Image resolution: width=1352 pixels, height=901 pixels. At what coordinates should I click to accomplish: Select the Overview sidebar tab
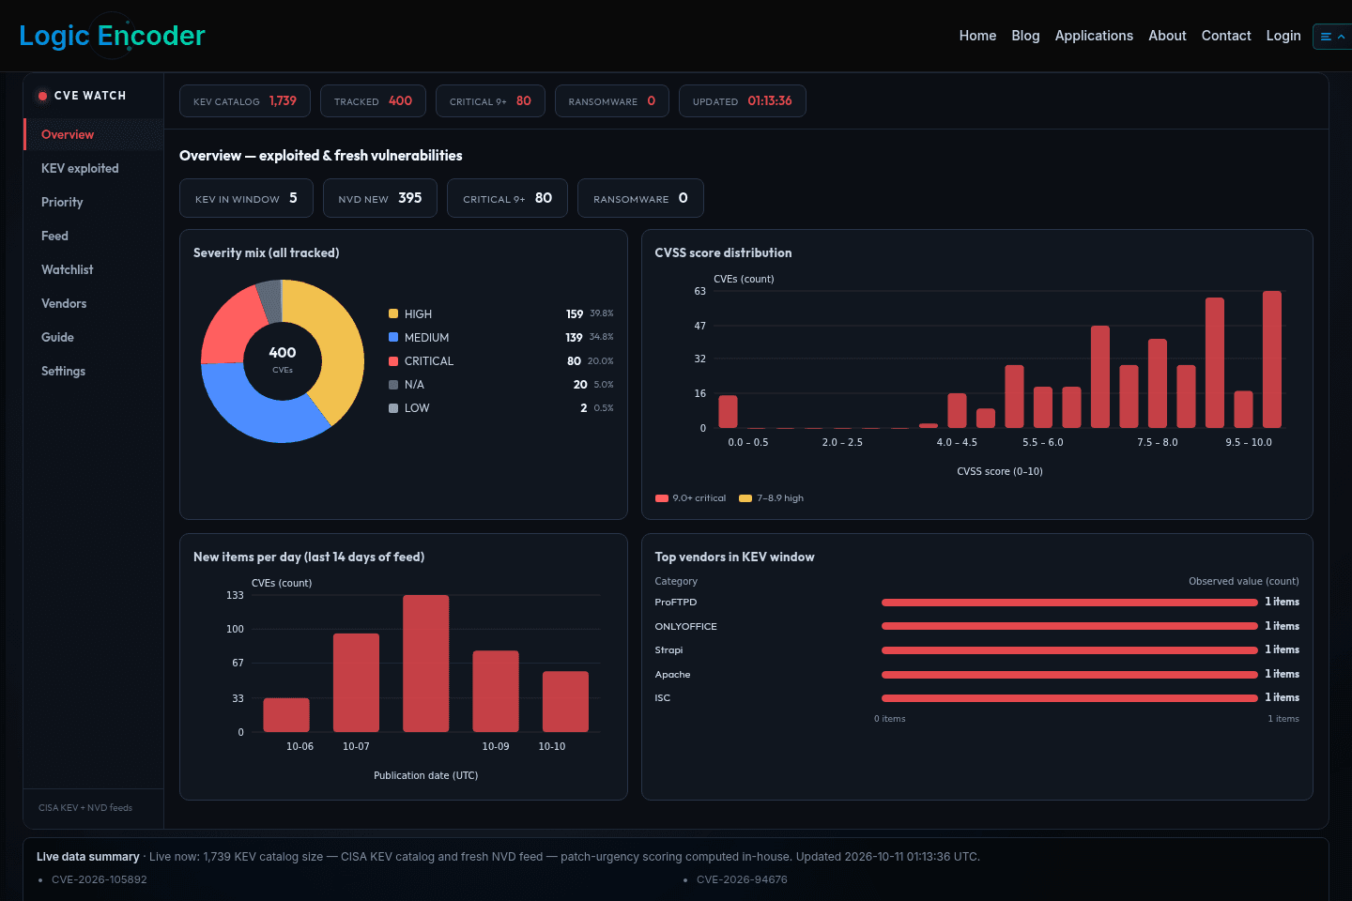coord(93,134)
